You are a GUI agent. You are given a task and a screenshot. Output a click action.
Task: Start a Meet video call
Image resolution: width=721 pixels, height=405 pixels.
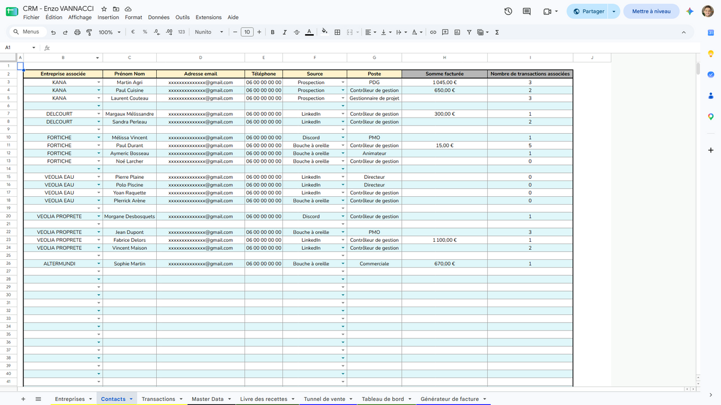(x=547, y=11)
